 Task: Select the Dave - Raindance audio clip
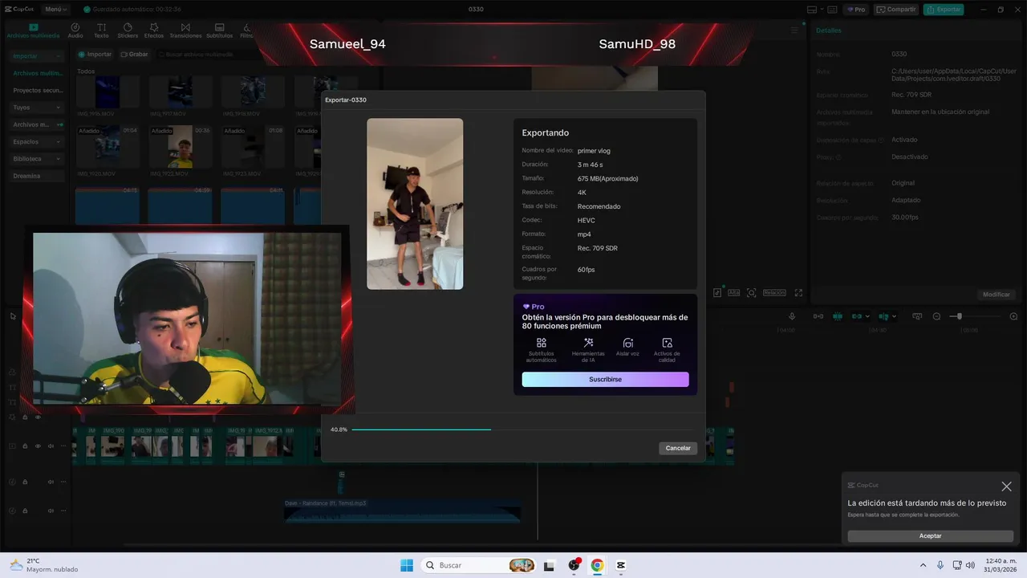pos(402,511)
